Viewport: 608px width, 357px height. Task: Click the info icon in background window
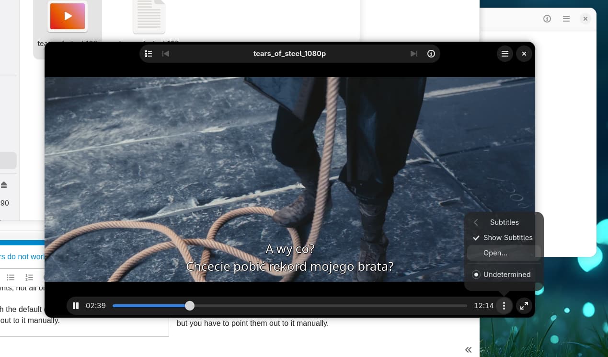(547, 19)
